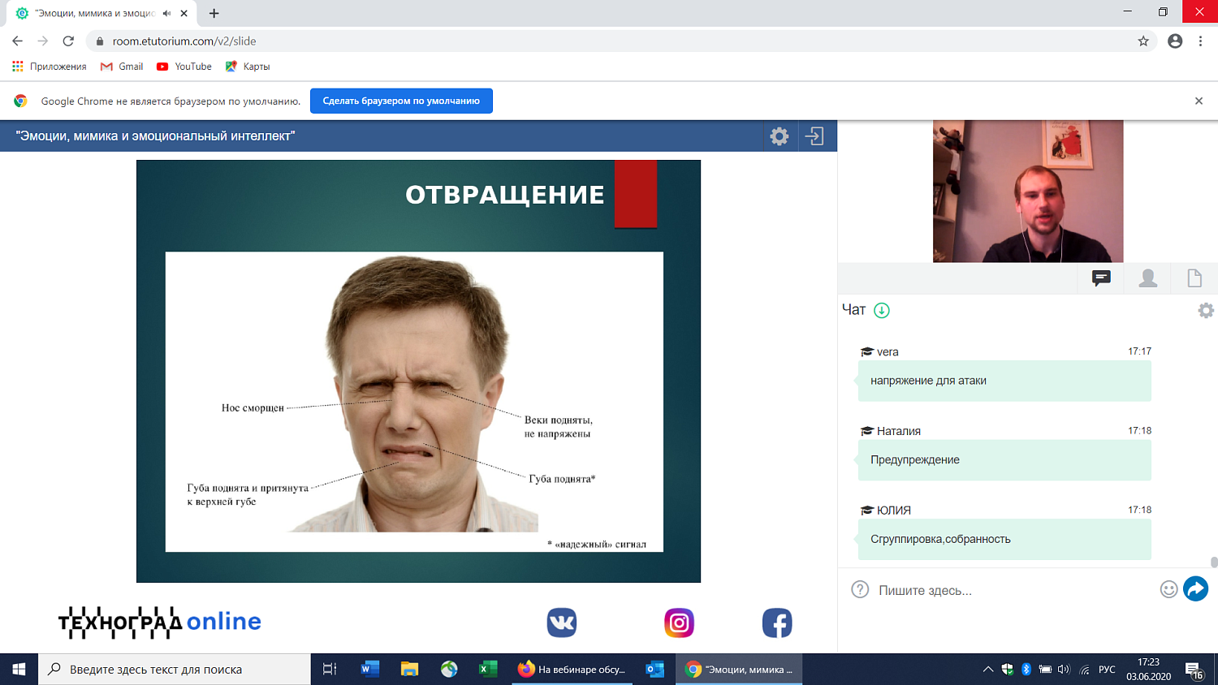
Task: Show hidden system tray icons
Action: click(x=988, y=670)
